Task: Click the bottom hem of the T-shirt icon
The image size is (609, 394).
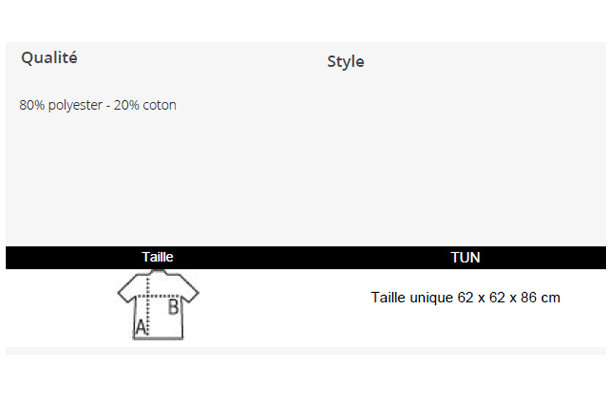Action: point(158,337)
